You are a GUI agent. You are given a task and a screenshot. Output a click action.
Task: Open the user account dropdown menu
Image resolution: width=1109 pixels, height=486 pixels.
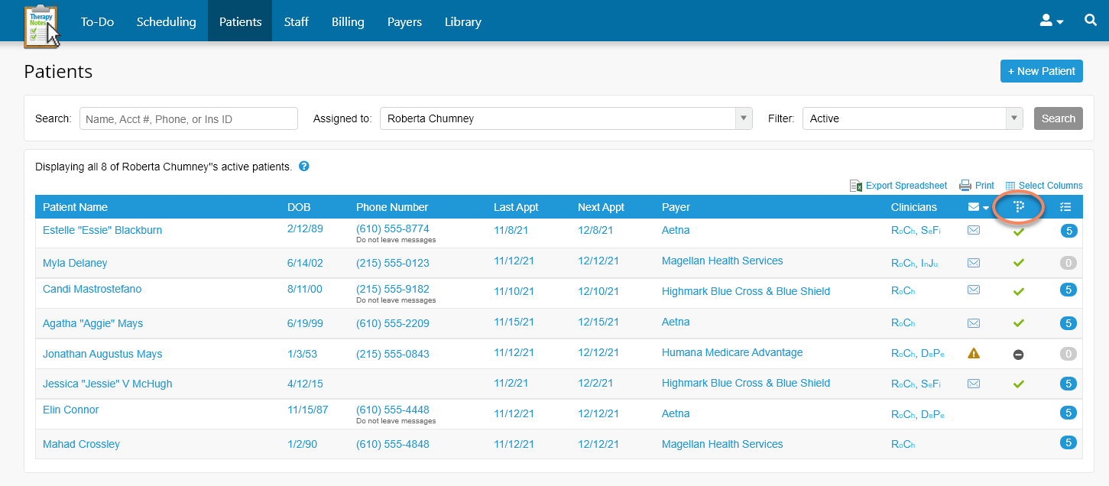point(1052,21)
